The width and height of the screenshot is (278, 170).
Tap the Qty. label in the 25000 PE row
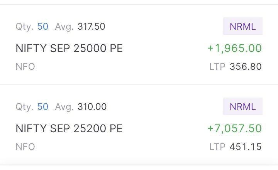24,27
